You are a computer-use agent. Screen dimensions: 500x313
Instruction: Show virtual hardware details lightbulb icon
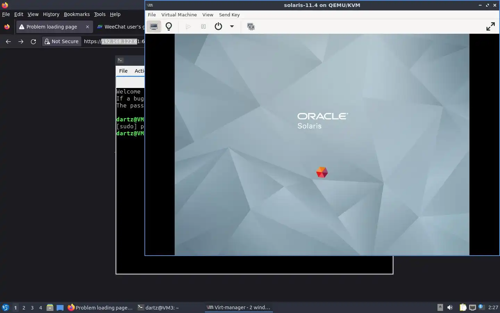(x=169, y=26)
